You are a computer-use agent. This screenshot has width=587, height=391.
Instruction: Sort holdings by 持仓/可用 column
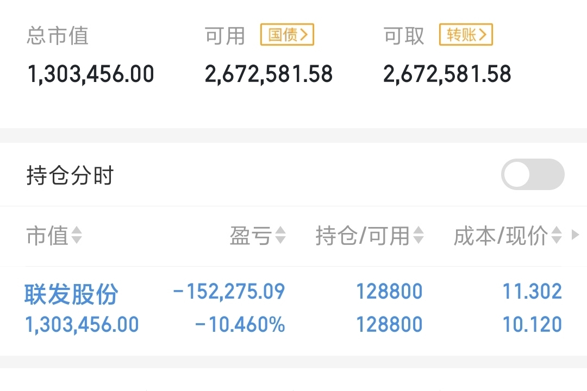(370, 235)
